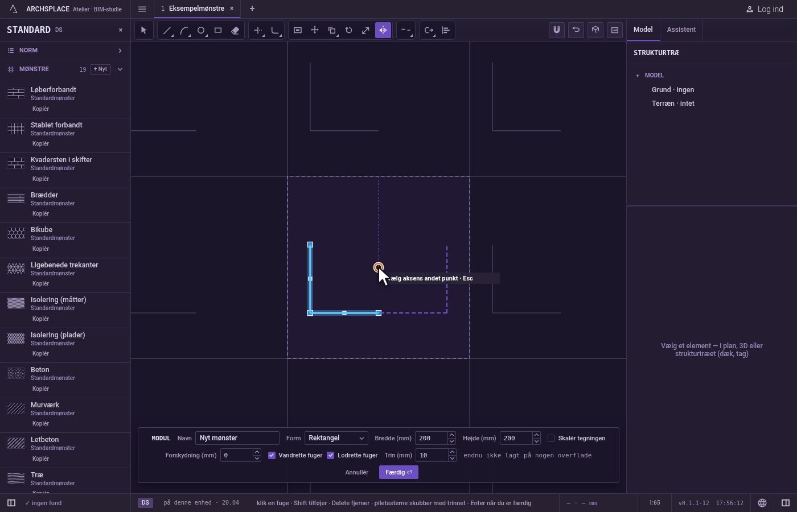
Task: Collapse the MØNSTRE section
Action: pyautogui.click(x=120, y=69)
